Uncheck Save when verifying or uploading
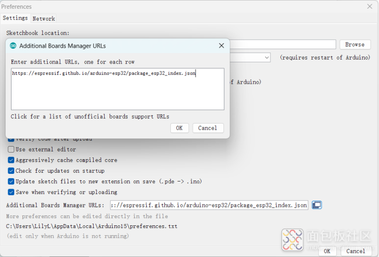This screenshot has width=379, height=257. pyautogui.click(x=11, y=192)
